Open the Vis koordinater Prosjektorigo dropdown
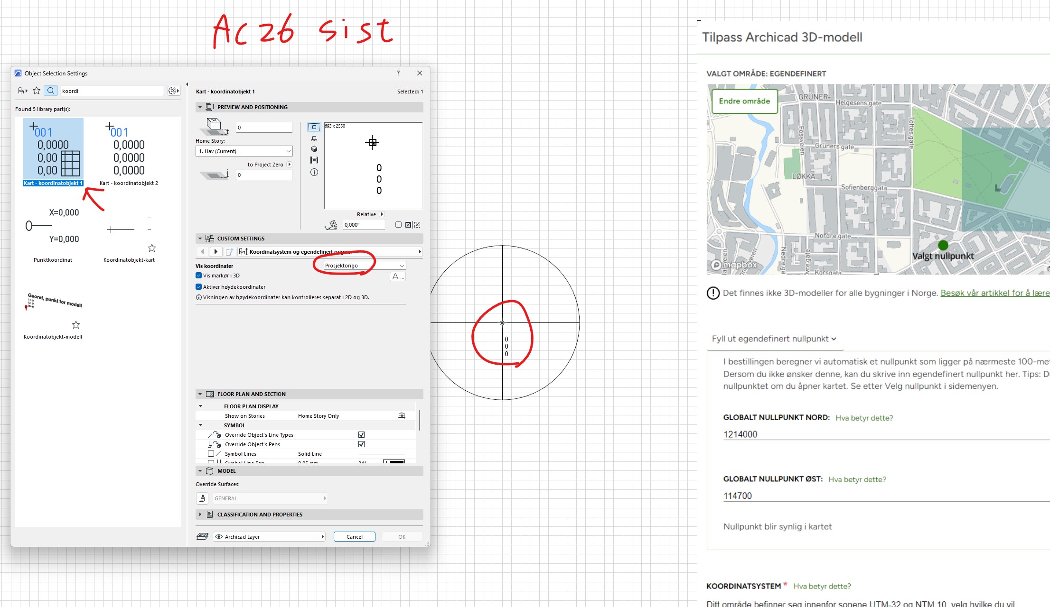Screen dimensions: 1050x607 coord(365,266)
